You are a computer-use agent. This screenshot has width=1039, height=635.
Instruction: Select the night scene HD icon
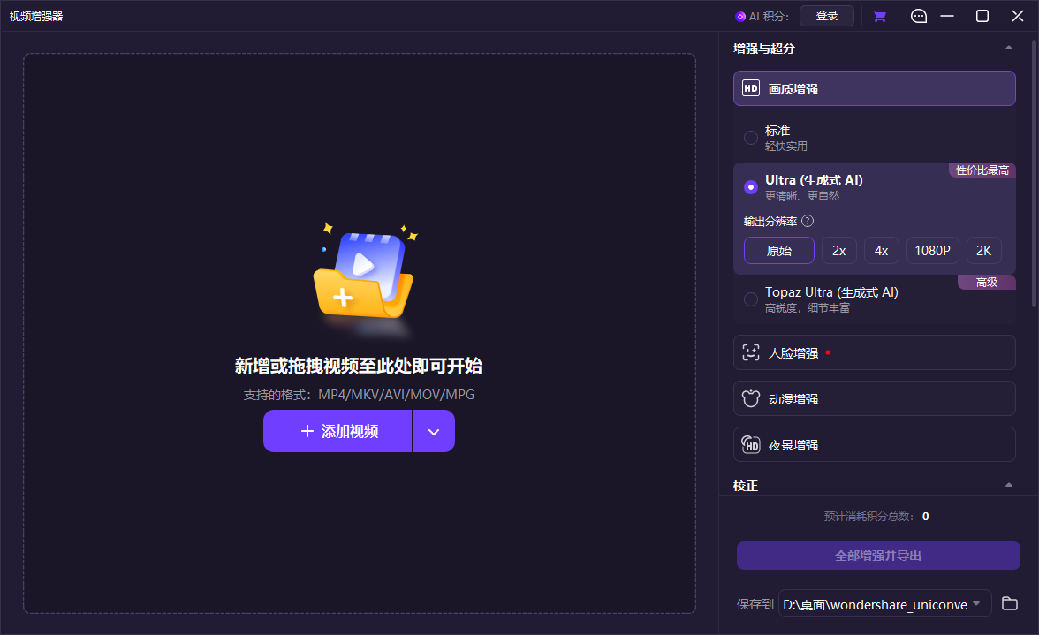tap(751, 444)
